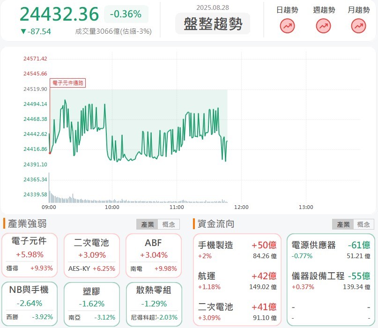Viewport: 378px width, 328px height.
Task: Click the 10:00 time axis label
Action: [112, 207]
